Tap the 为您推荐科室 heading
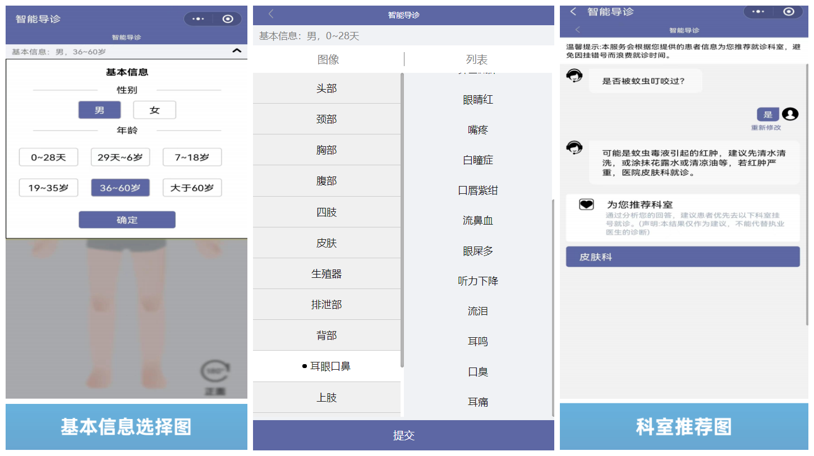This screenshot has width=814, height=456. pyautogui.click(x=640, y=205)
